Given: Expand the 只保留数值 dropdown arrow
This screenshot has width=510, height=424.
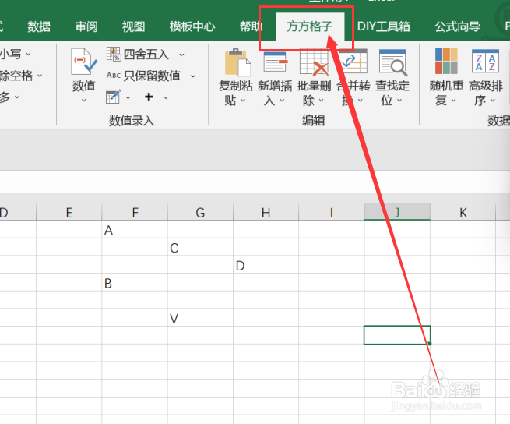Looking at the screenshot, I should pyautogui.click(x=193, y=76).
